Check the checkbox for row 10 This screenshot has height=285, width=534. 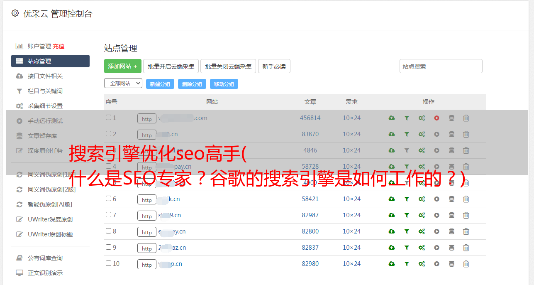tap(108, 263)
